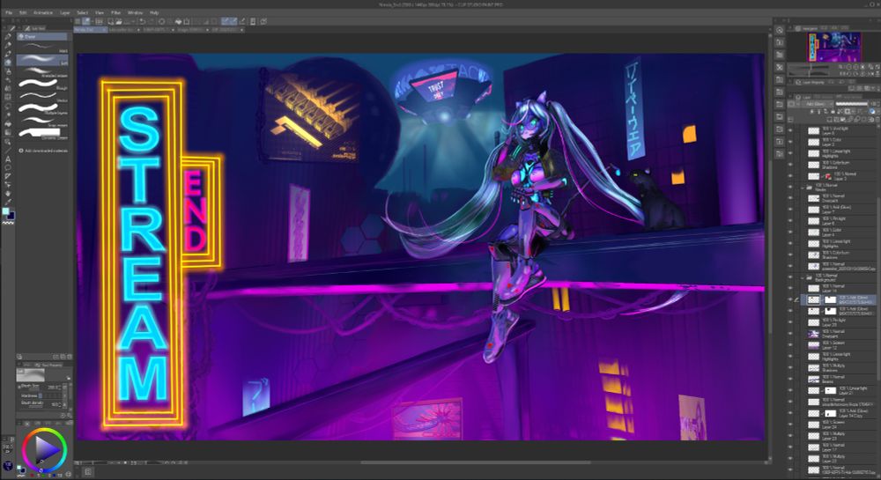
Task: Select the Auto select magic wand tool
Action: 8,114
